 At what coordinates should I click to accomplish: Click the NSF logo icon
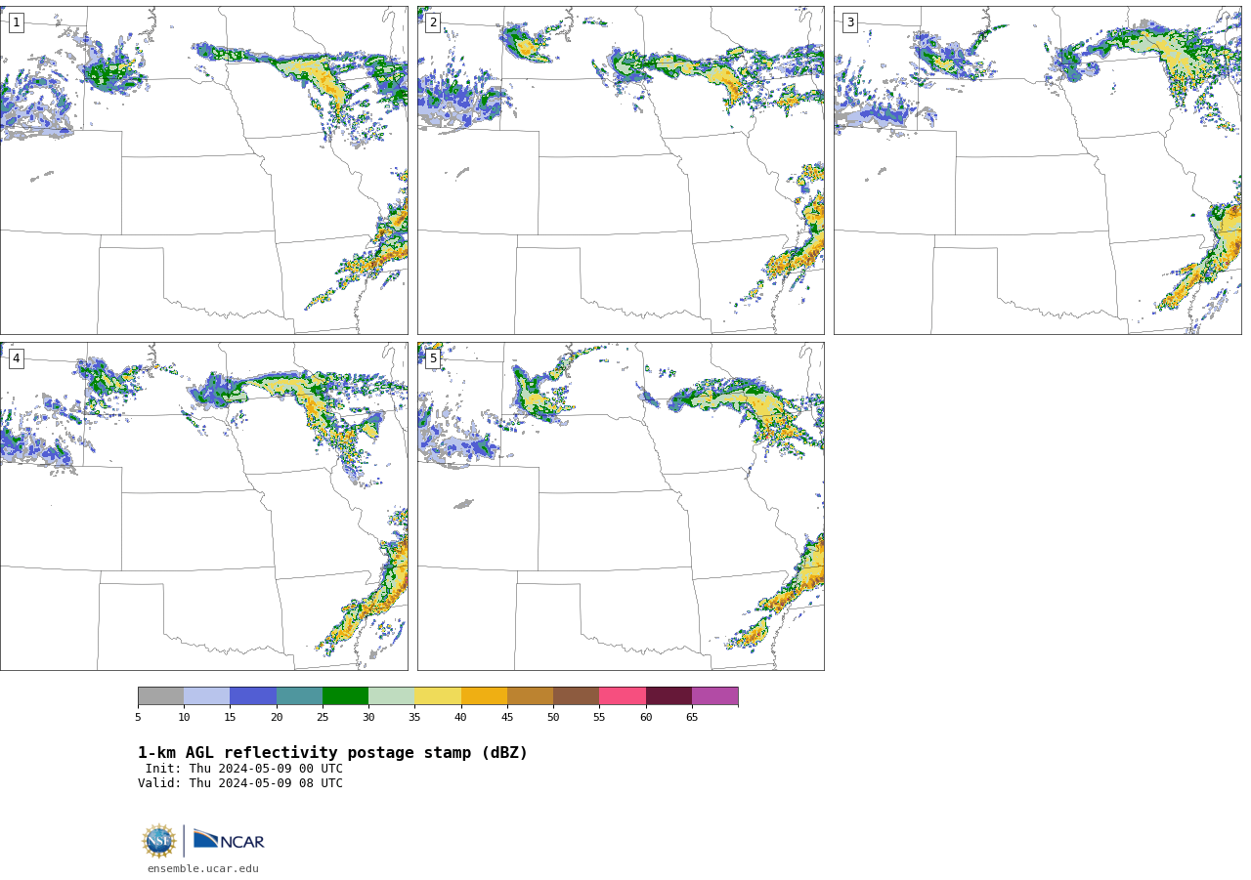[159, 841]
